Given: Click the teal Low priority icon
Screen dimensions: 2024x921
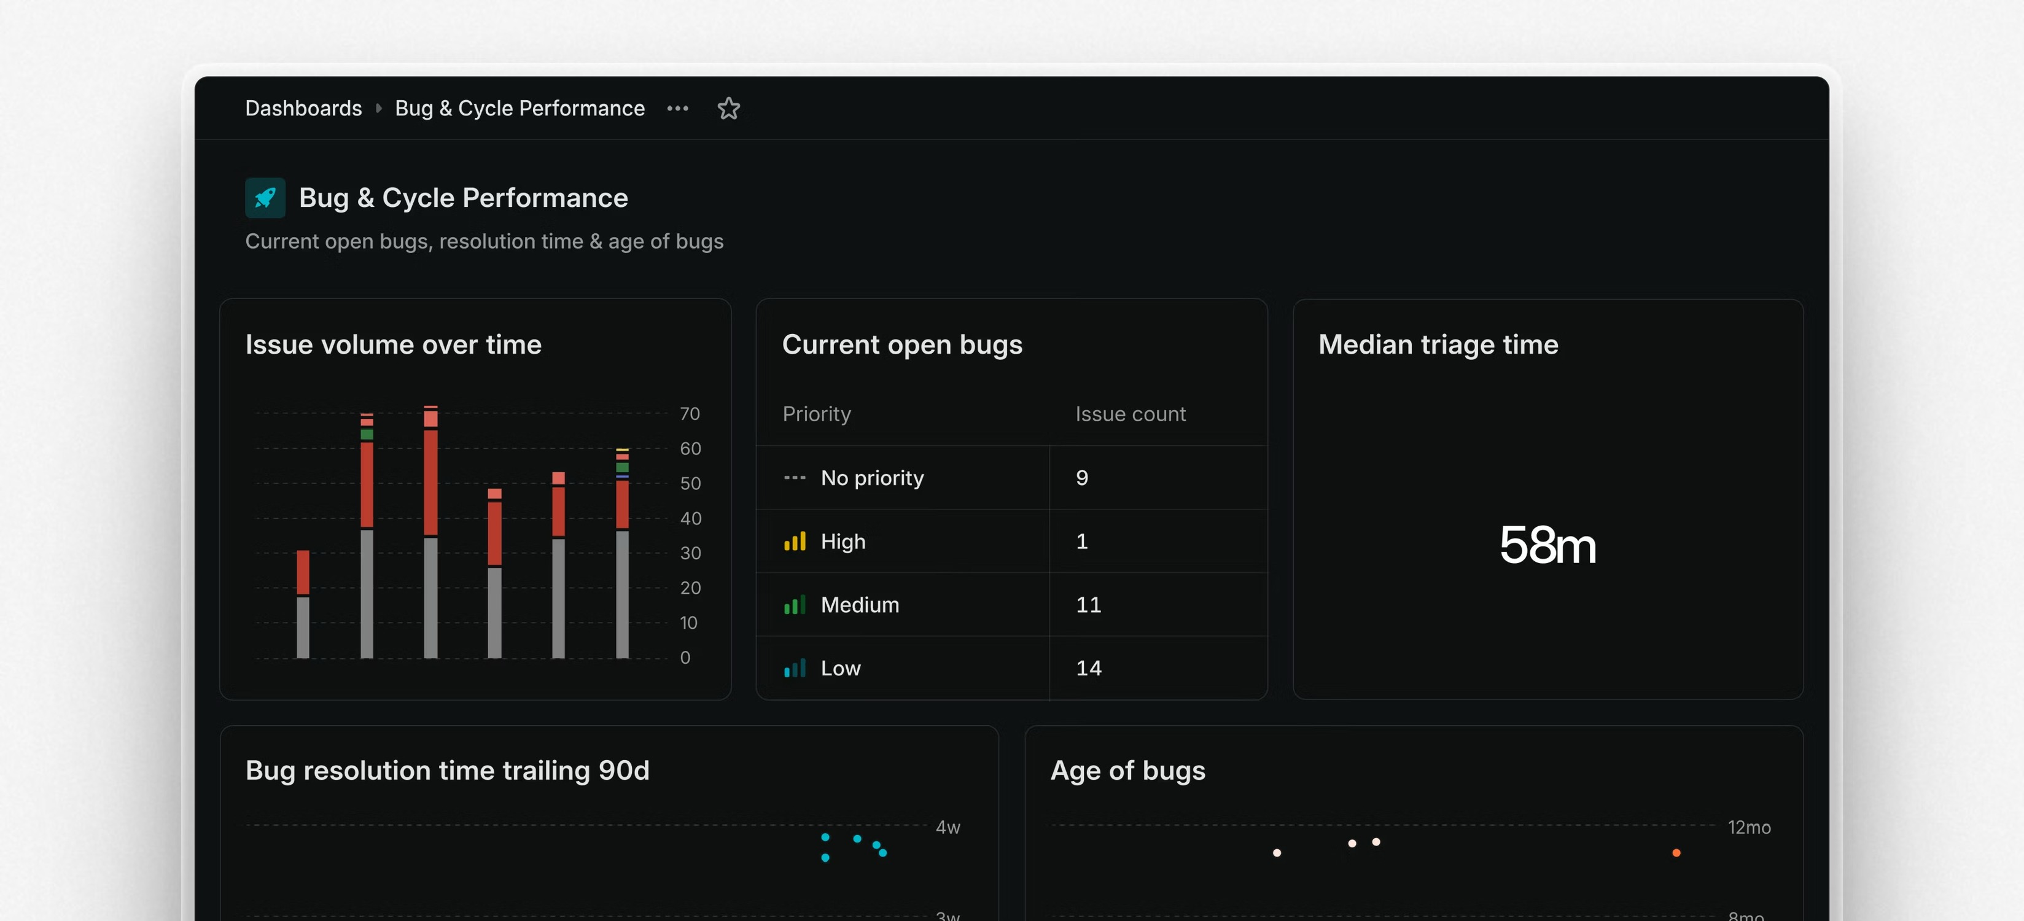Looking at the screenshot, I should [x=795, y=669].
